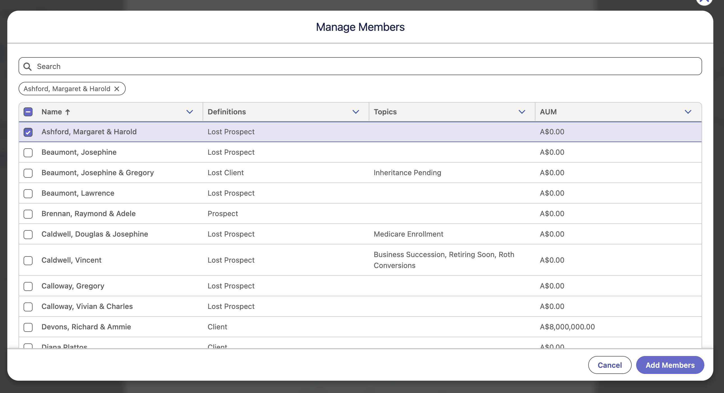Check the Calloway, Gregory checkbox
Image resolution: width=724 pixels, height=393 pixels.
[x=28, y=286]
